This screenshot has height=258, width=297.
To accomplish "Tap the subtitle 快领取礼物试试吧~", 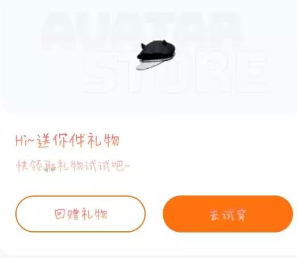I will [73, 166].
